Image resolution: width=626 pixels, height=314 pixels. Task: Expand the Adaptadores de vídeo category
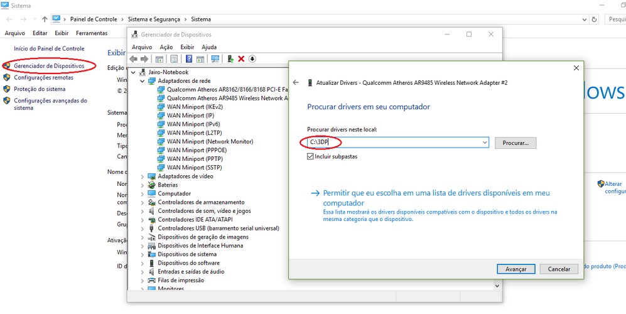[142, 176]
